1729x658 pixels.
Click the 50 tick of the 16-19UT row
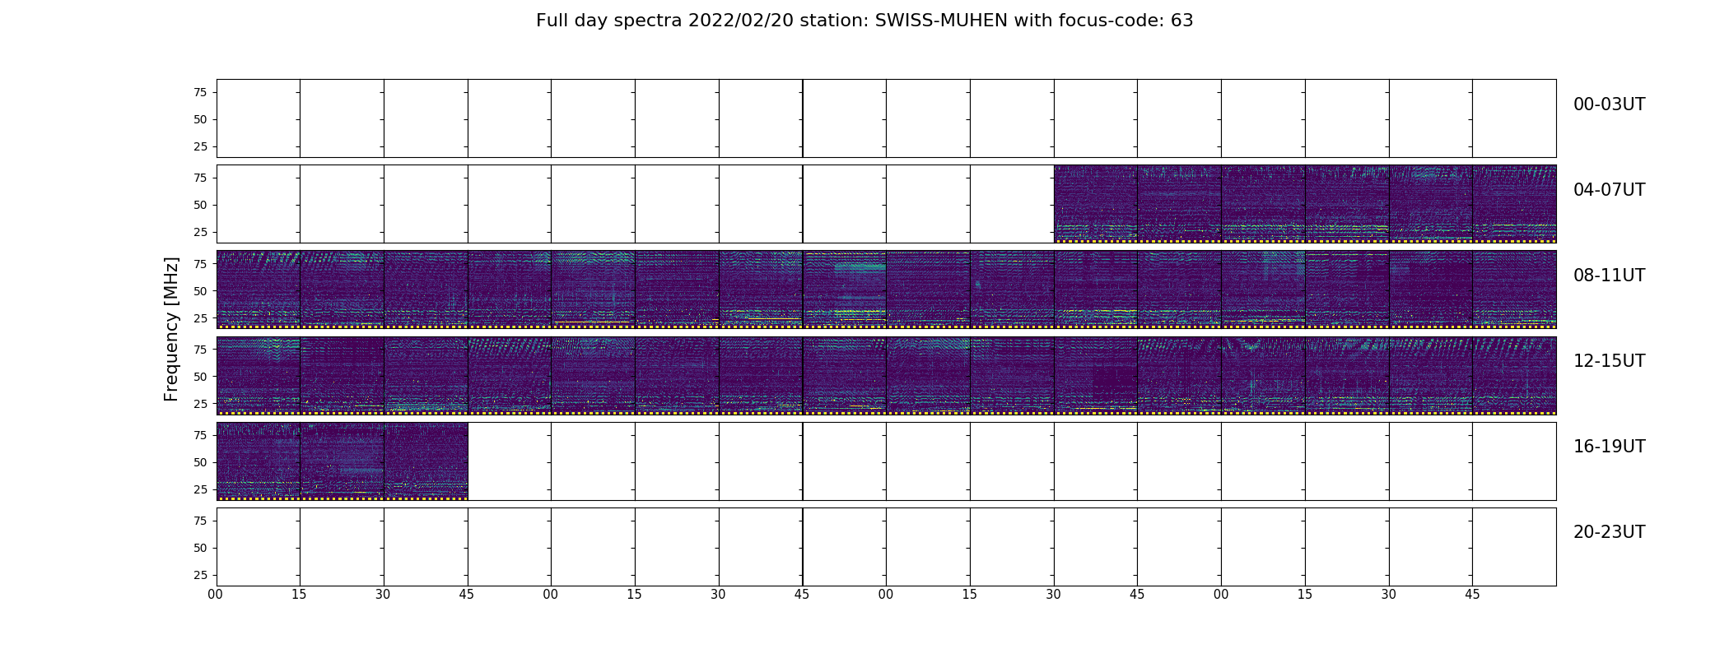point(200,462)
